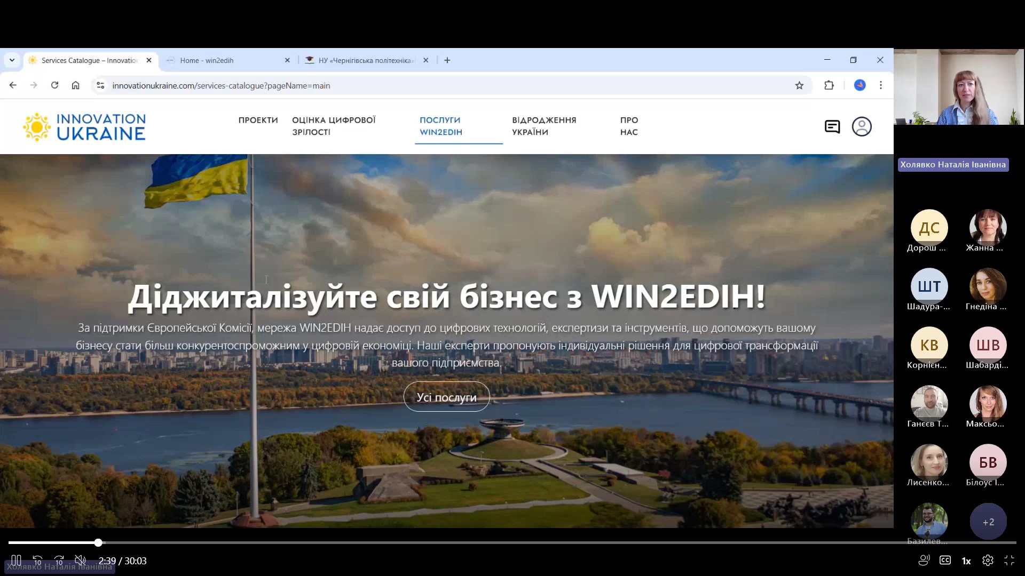Select the presenter video thumbnail
The height and width of the screenshot is (576, 1025).
[959, 87]
